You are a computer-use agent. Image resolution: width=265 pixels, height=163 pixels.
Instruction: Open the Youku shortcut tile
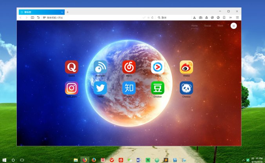click(158, 67)
